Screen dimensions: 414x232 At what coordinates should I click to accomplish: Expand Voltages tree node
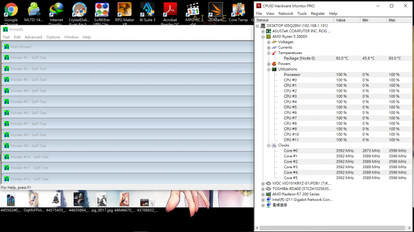tap(269, 42)
